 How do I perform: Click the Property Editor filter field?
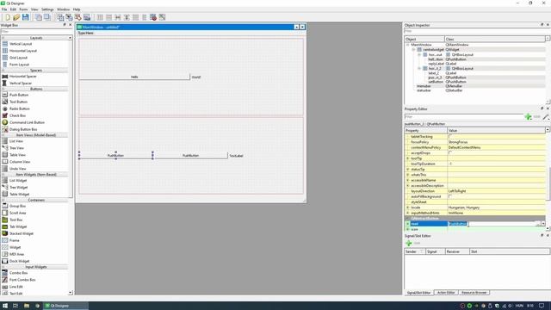(464, 117)
